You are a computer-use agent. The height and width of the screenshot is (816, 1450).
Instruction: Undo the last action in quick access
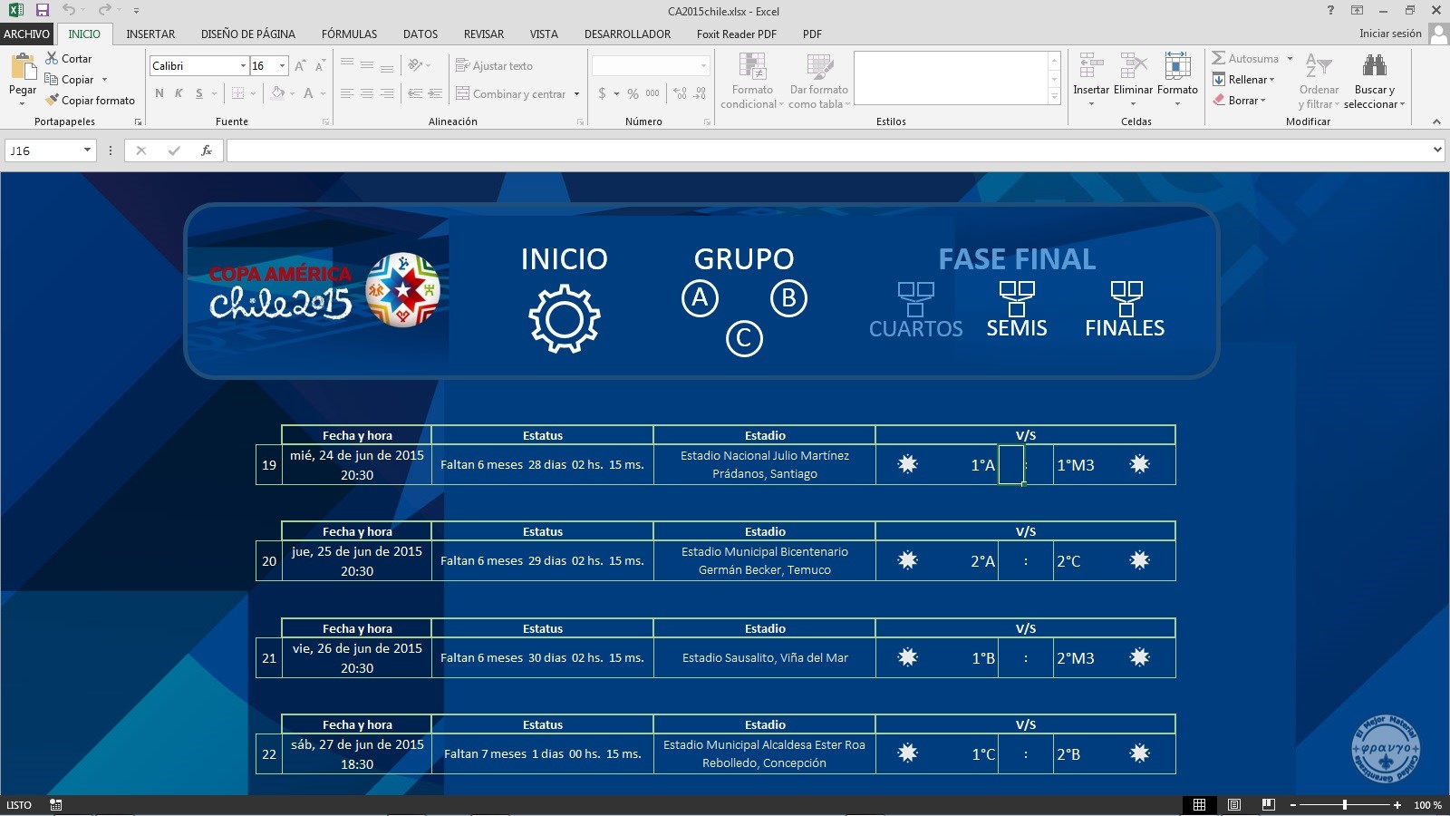pyautogui.click(x=69, y=10)
